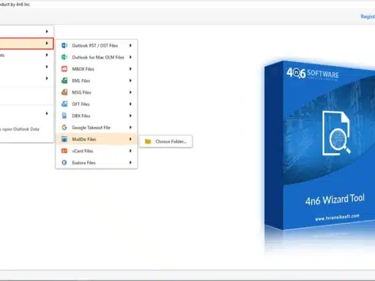Viewport: 375px width, 281px height.
Task: Click the Choose Folder yellow folder icon
Action: 148,141
